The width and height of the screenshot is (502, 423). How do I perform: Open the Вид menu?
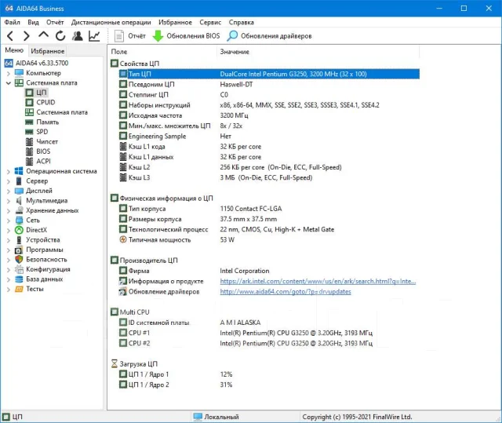point(33,22)
